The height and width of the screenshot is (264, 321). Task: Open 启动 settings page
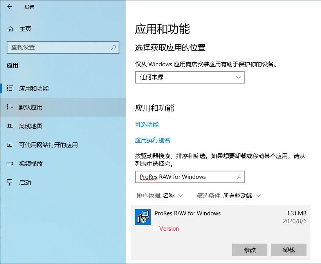[x=63, y=182]
